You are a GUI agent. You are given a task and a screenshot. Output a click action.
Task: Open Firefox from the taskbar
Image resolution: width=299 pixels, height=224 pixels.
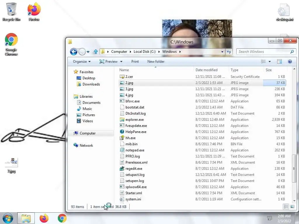(x=44, y=218)
